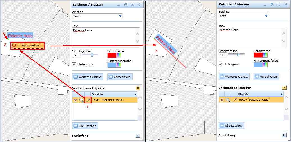Delete the text object via left panel's red X

click(75, 100)
